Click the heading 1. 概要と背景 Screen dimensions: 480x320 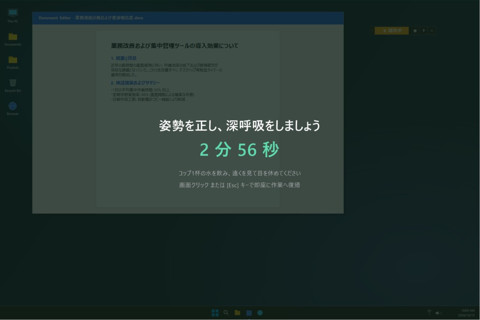tap(124, 58)
